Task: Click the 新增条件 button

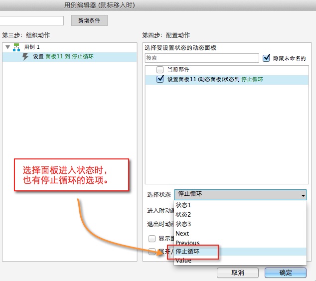Action: click(89, 20)
